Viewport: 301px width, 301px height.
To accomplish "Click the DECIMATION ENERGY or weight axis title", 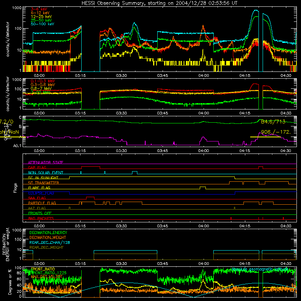I will pyautogui.click(x=6, y=244).
